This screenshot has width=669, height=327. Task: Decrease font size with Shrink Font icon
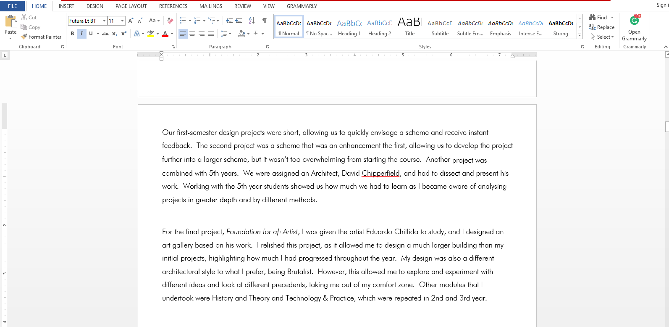[x=140, y=21]
